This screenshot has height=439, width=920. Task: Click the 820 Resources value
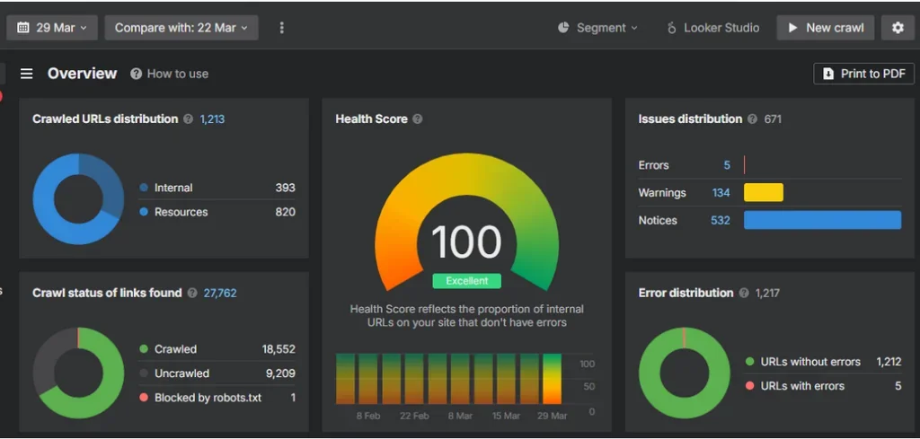pos(285,212)
